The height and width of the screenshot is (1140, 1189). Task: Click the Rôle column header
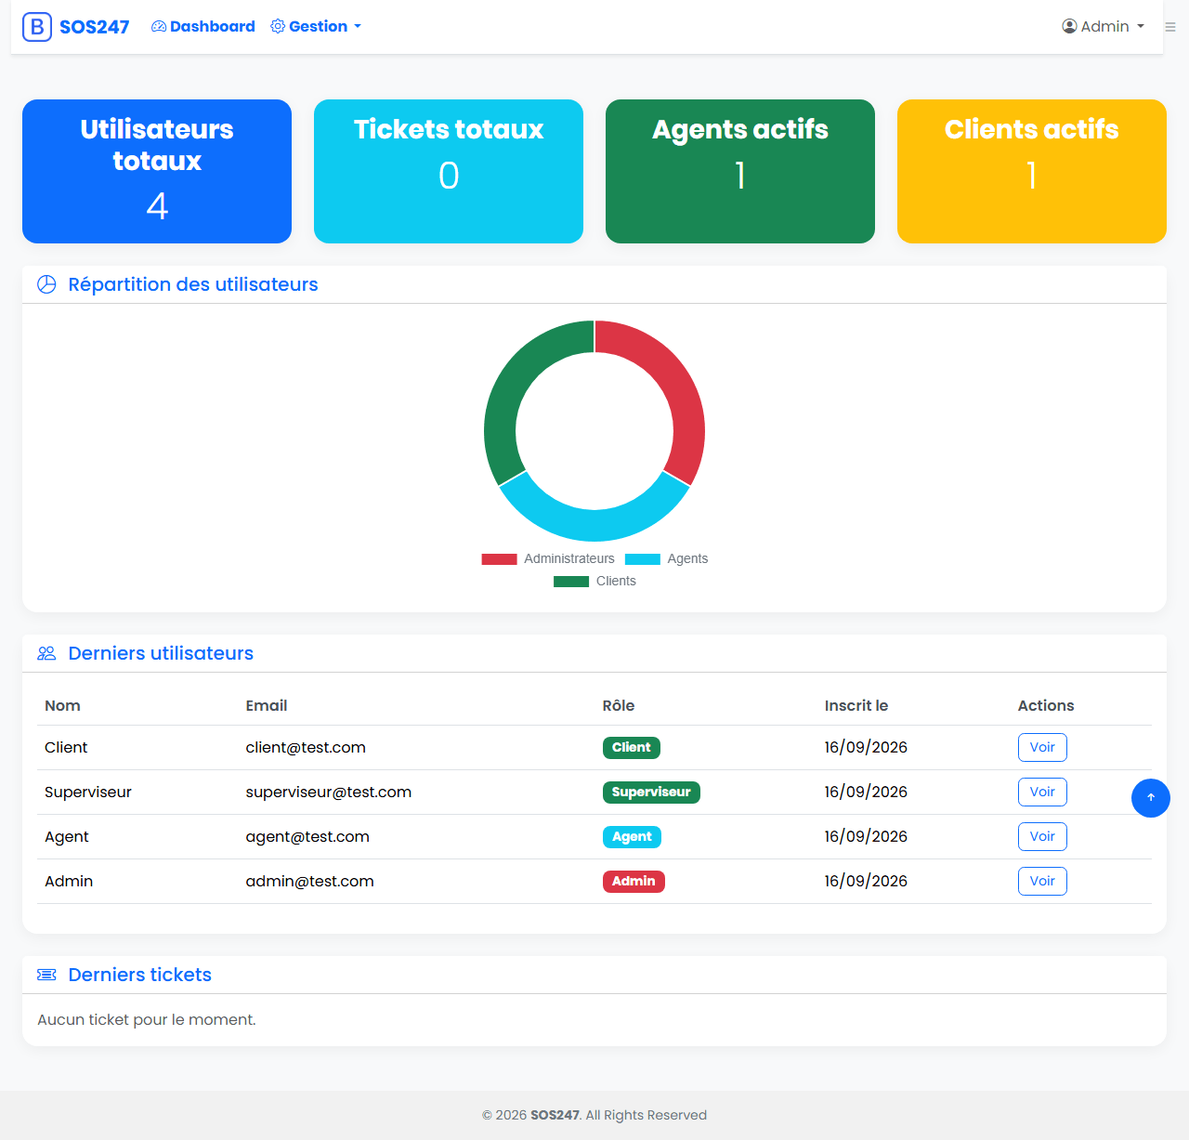pos(619,706)
